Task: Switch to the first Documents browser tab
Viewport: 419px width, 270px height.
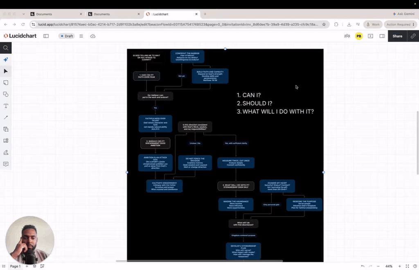Action: [x=56, y=14]
